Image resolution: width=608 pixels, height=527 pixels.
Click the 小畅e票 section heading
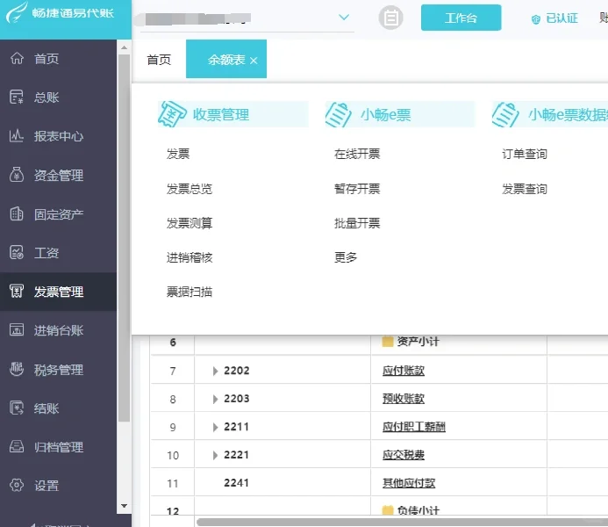385,115
